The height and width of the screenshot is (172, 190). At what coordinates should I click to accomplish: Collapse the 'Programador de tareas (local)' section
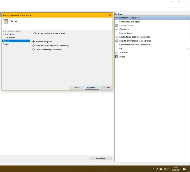tap(188, 18)
